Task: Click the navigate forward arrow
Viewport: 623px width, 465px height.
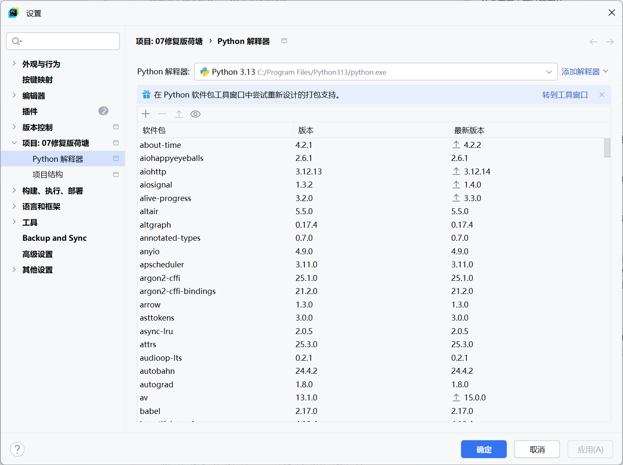Action: [x=610, y=42]
